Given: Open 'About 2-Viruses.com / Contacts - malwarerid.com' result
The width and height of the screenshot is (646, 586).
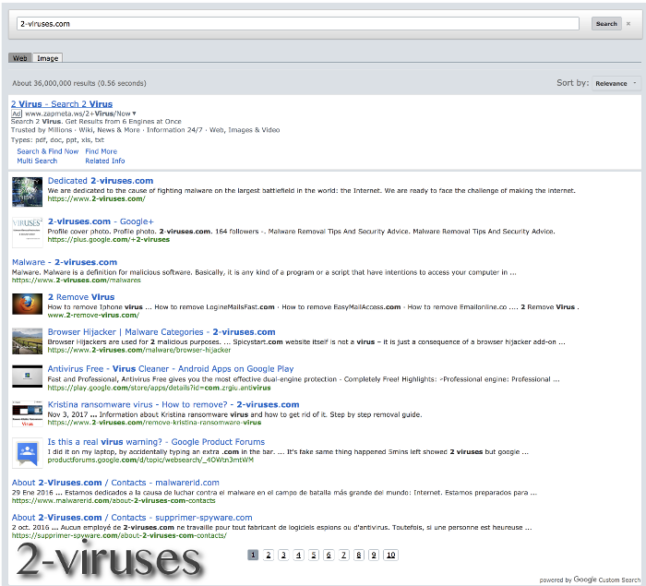Looking at the screenshot, I should pos(115,482).
